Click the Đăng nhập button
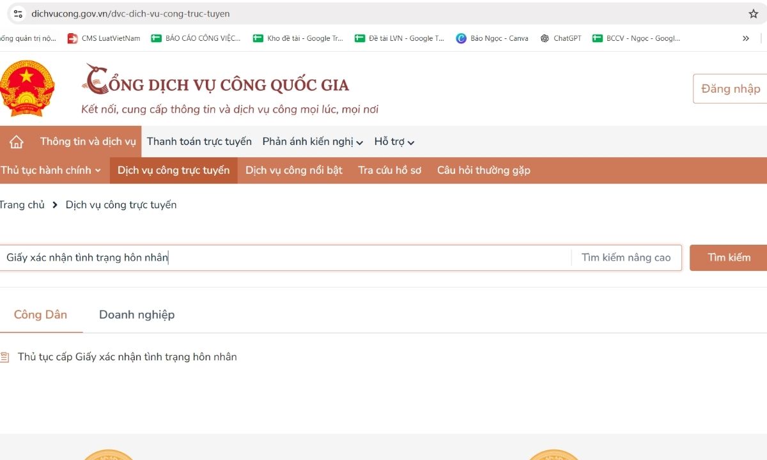Viewport: 767px width, 460px height. [x=731, y=89]
